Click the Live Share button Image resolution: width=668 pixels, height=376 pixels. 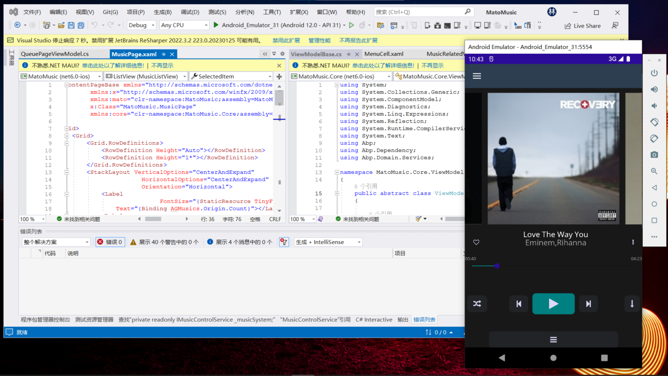click(x=582, y=26)
